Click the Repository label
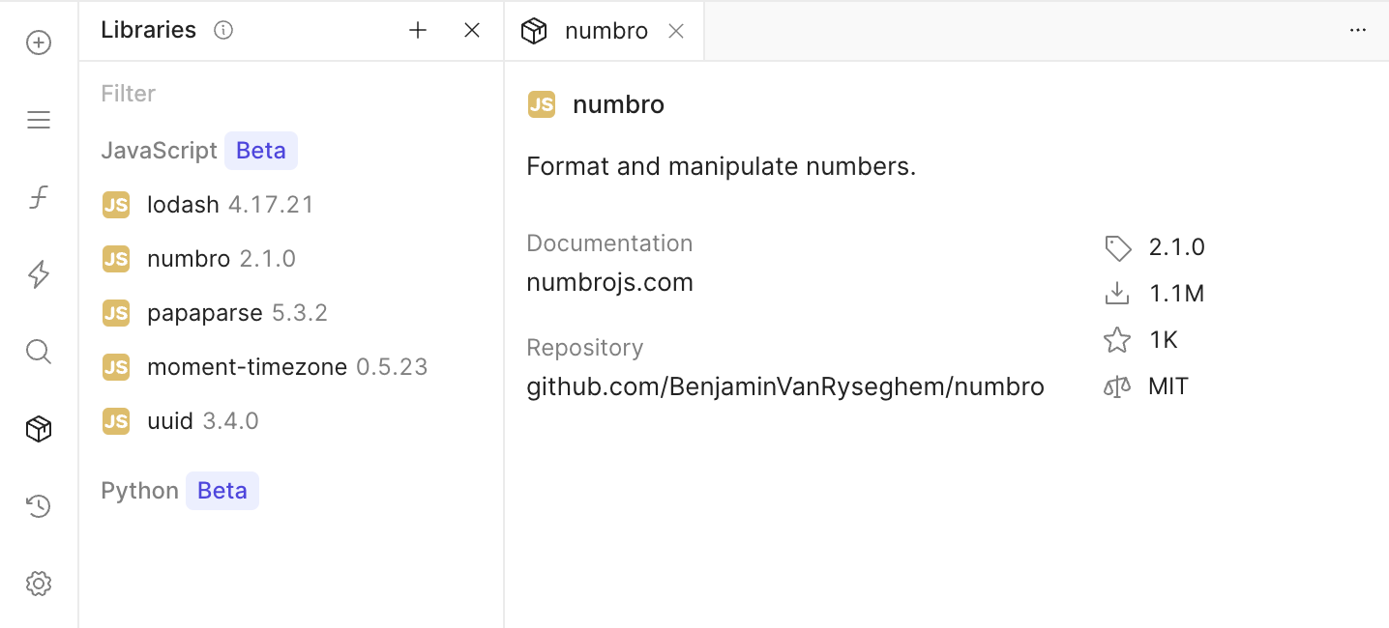Viewport: 1389px width, 628px height. point(584,348)
